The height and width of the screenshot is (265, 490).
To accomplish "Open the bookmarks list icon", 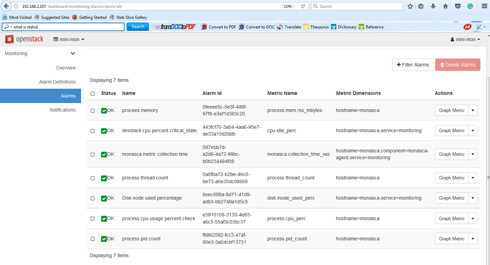I will tap(421, 6).
